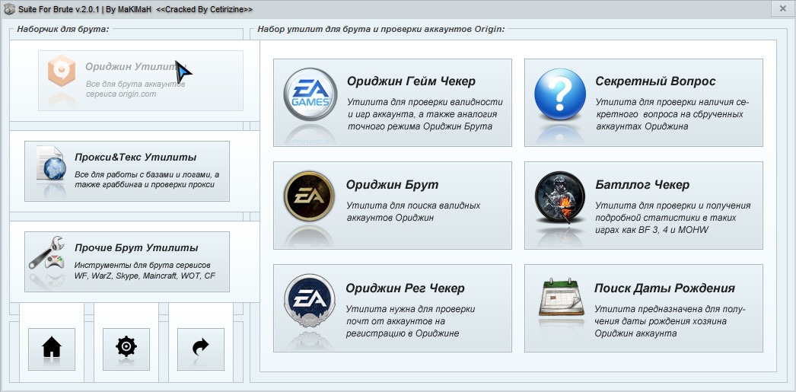Open the calendar icon for Поиск Даты Рождения
This screenshot has height=392, width=796.
pos(561,298)
